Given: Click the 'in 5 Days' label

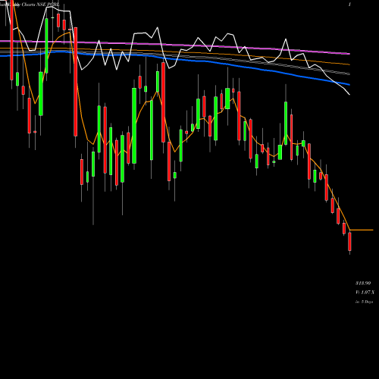Looking at the screenshot, I should 364,302.
